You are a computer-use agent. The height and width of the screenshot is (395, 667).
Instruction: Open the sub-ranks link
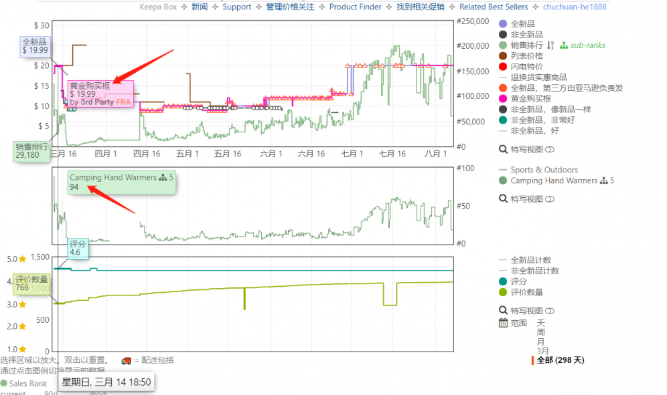[587, 45]
